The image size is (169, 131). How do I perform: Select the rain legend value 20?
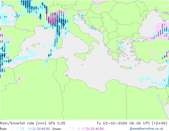[x=34, y=129]
